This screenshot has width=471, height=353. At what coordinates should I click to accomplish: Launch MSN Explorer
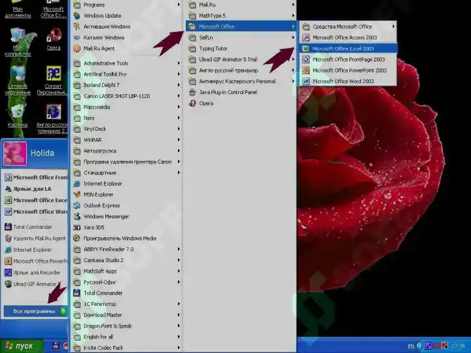127,195
